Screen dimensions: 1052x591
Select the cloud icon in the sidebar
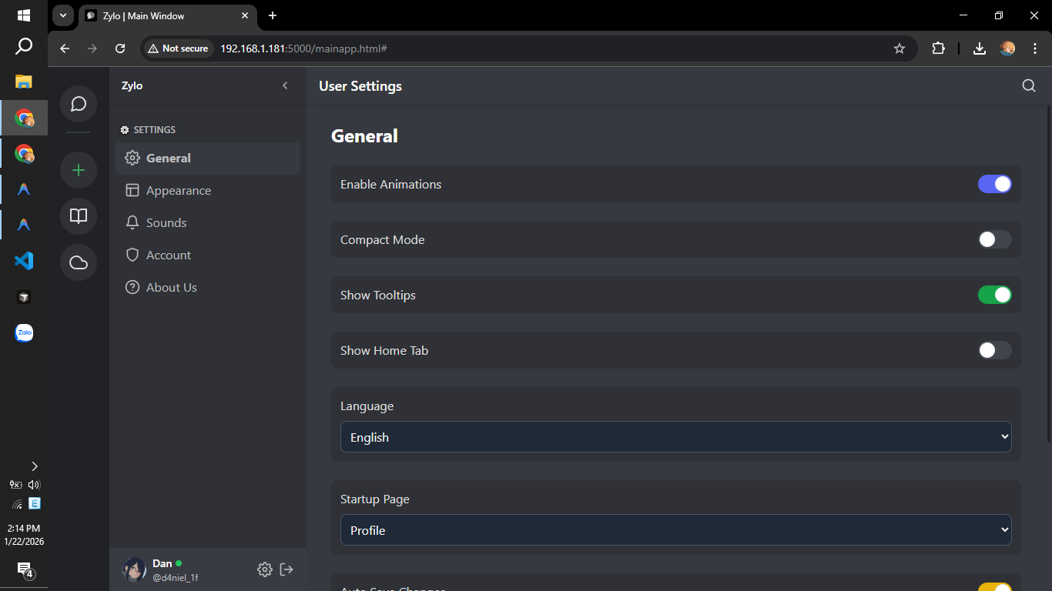78,262
